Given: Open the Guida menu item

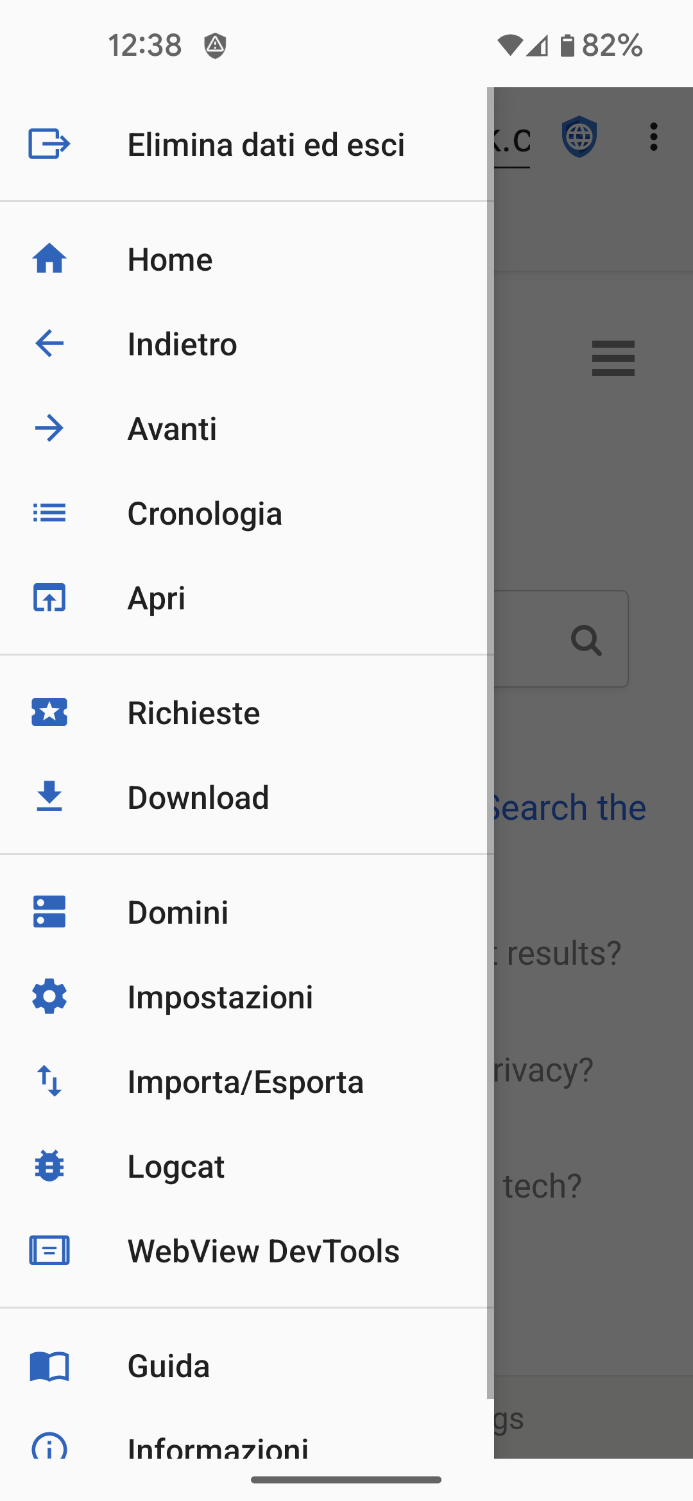Looking at the screenshot, I should pos(169,1366).
